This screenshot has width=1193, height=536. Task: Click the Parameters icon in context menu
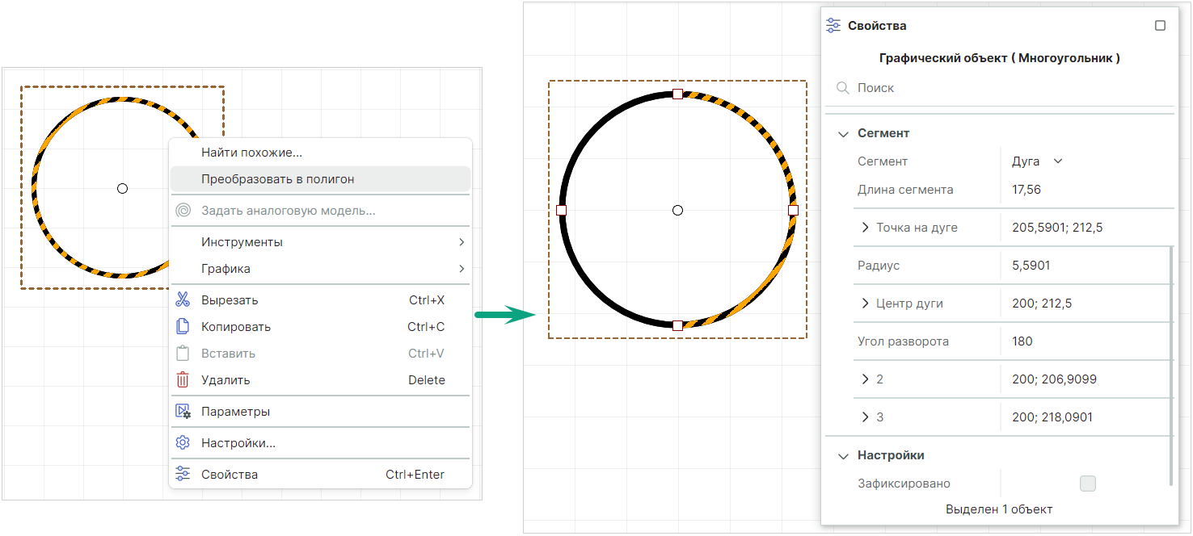click(183, 412)
